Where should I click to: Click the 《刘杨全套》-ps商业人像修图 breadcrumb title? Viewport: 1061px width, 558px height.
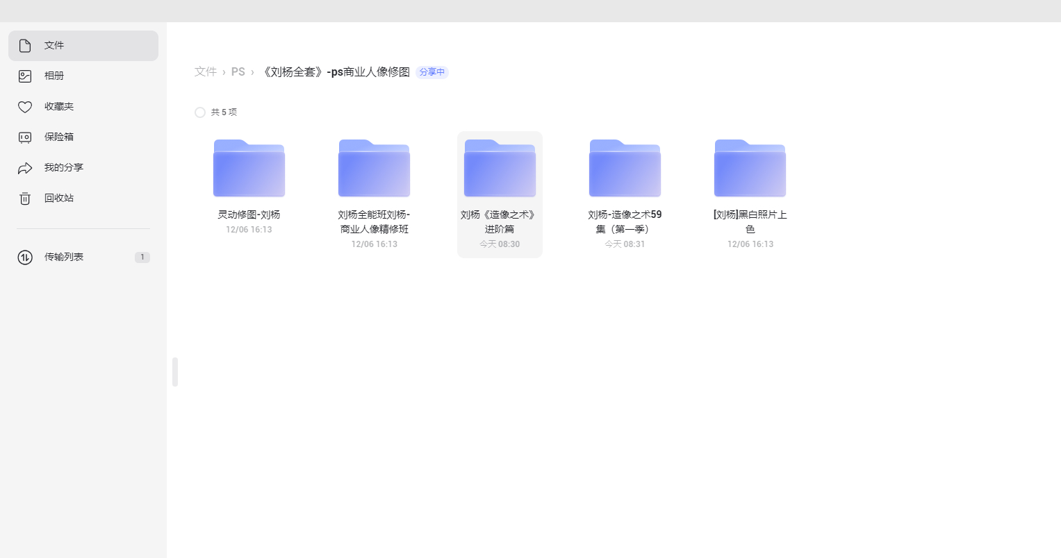pos(335,71)
